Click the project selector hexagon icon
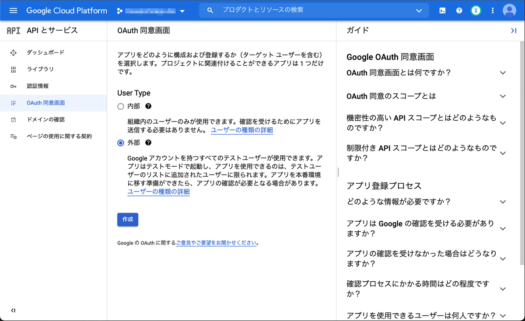 (x=119, y=10)
